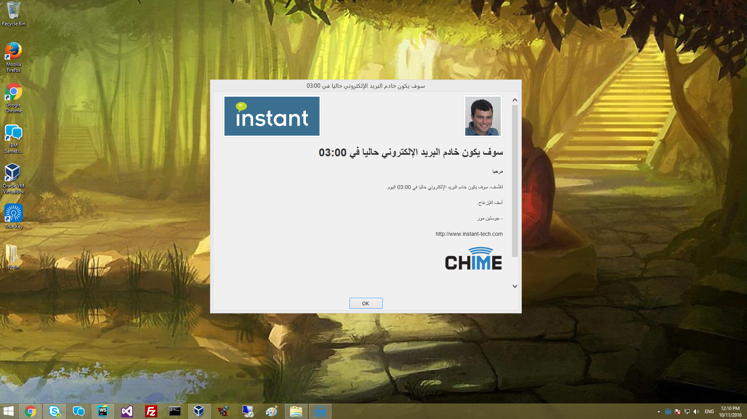Open the Windows Start button
747x419 pixels.
click(9, 411)
